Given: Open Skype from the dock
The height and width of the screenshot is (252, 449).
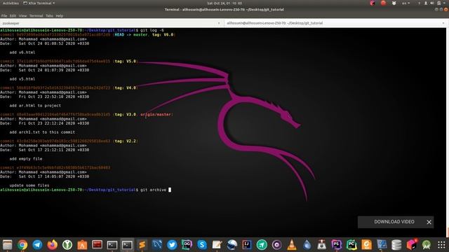Looking at the screenshot, I should pos(202,245).
